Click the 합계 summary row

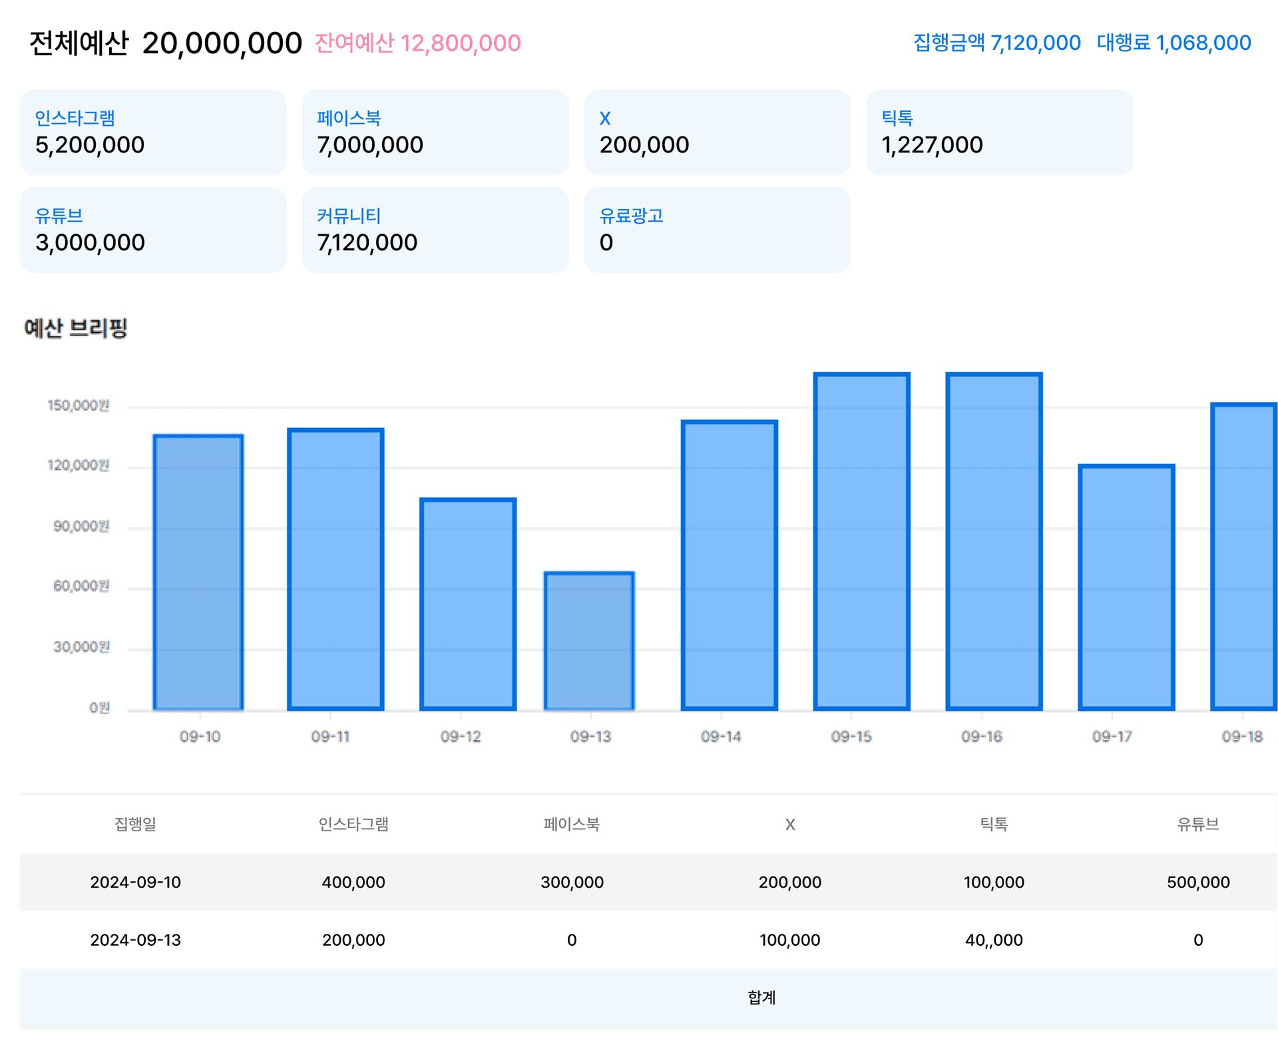pyautogui.click(x=761, y=997)
